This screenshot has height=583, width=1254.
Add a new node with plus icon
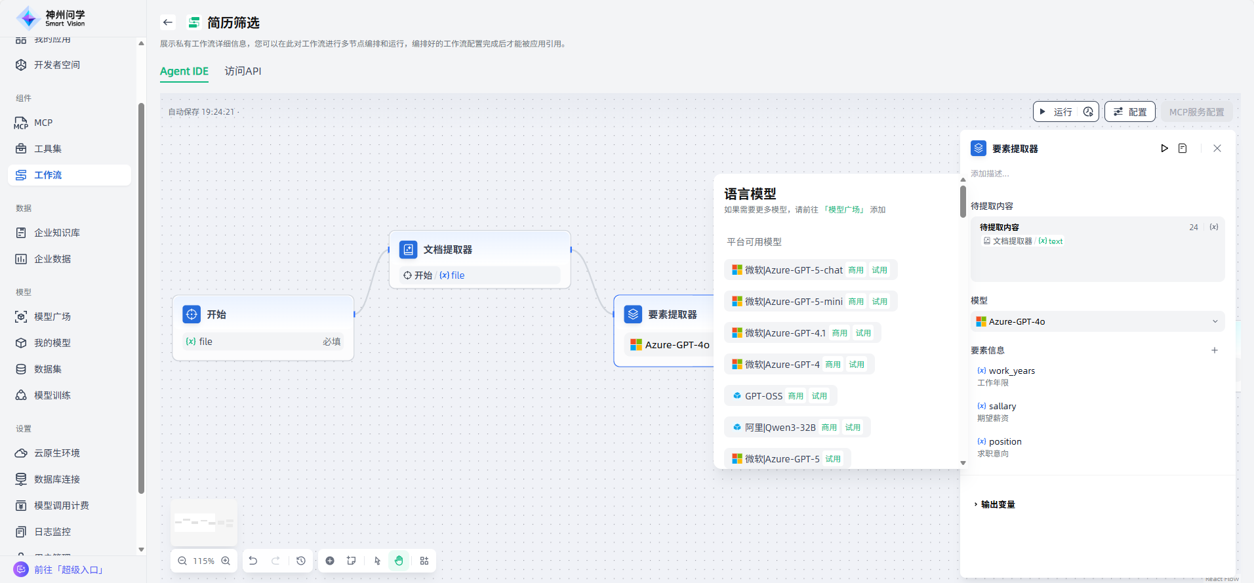330,561
